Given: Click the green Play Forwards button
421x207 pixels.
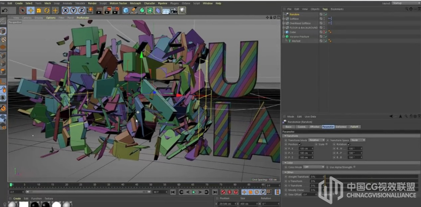Looking at the screenshot, I should 193,192.
